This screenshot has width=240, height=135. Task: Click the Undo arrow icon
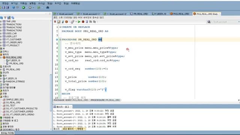pos(13,7)
